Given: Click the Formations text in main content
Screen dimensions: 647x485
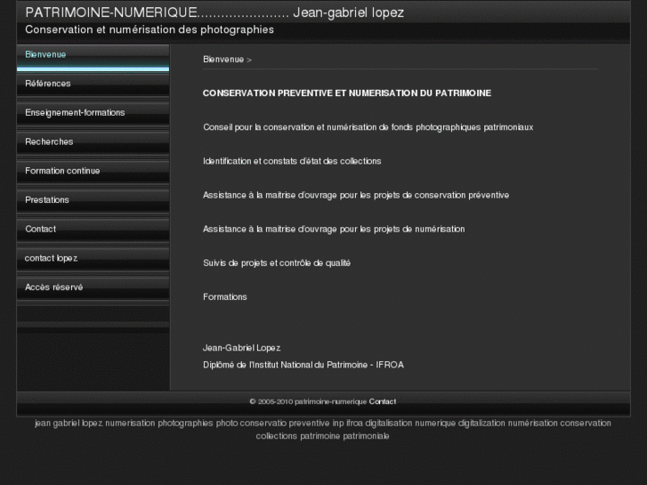Looking at the screenshot, I should point(225,296).
